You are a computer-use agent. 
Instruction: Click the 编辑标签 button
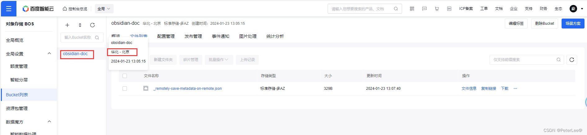[516, 24]
